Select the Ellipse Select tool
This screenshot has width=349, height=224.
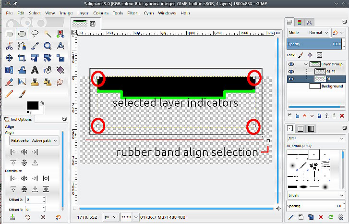pyautogui.click(x=22, y=34)
